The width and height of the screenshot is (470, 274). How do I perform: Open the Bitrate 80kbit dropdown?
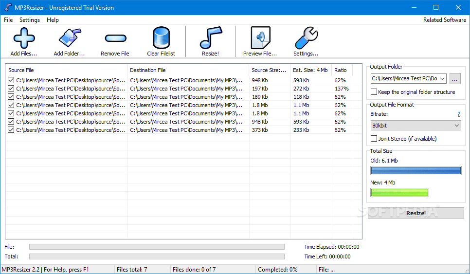click(x=416, y=125)
